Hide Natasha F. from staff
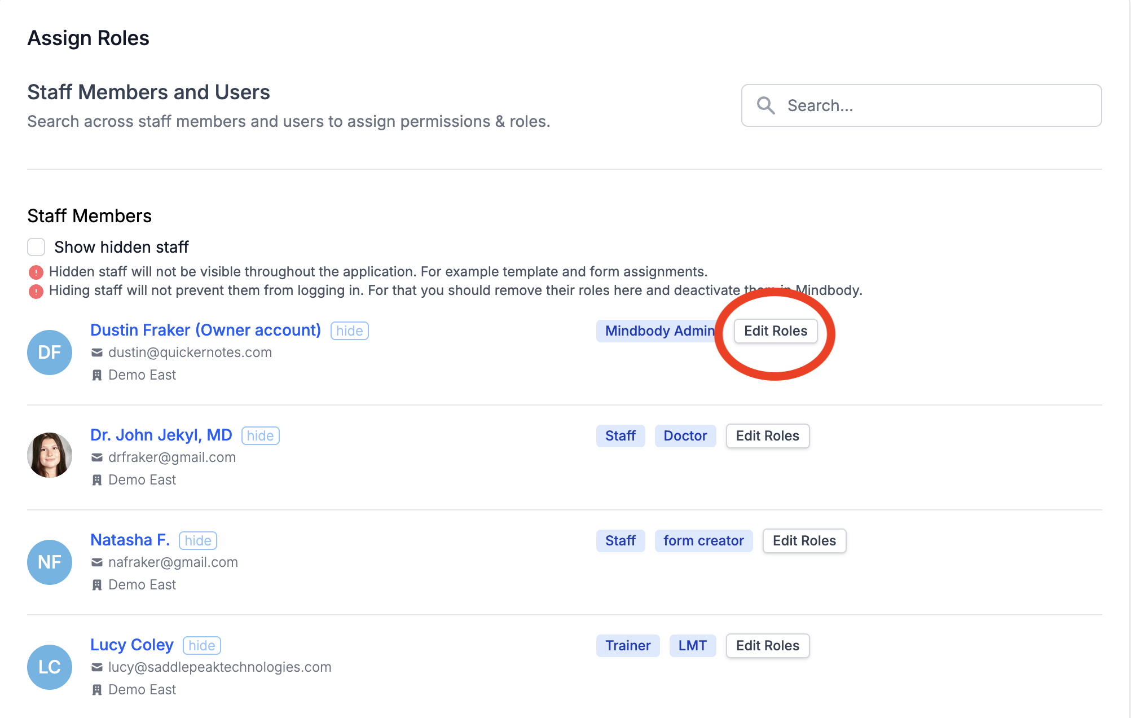Viewport: 1131px width, 718px height. 197,541
